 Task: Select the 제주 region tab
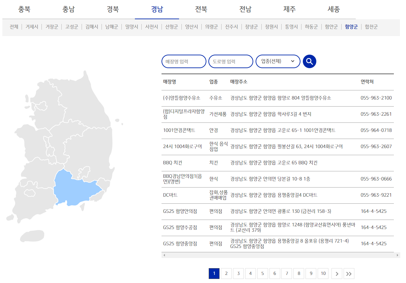[289, 9]
